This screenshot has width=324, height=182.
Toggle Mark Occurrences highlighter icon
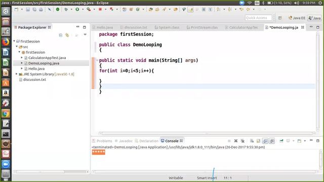click(x=191, y=9)
